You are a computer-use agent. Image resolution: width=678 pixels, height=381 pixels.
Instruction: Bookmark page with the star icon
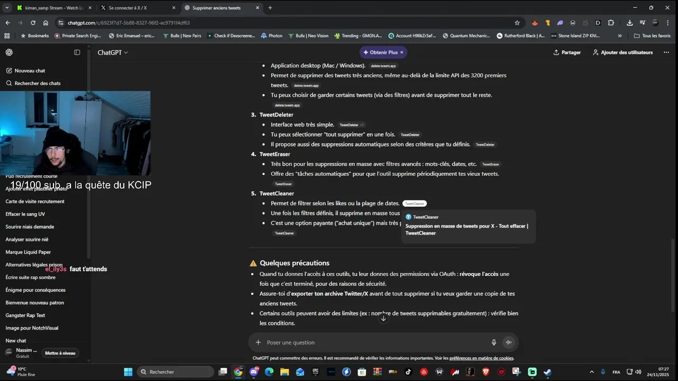(517, 23)
